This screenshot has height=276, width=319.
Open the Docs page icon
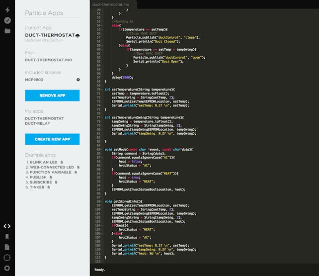pos(7,247)
